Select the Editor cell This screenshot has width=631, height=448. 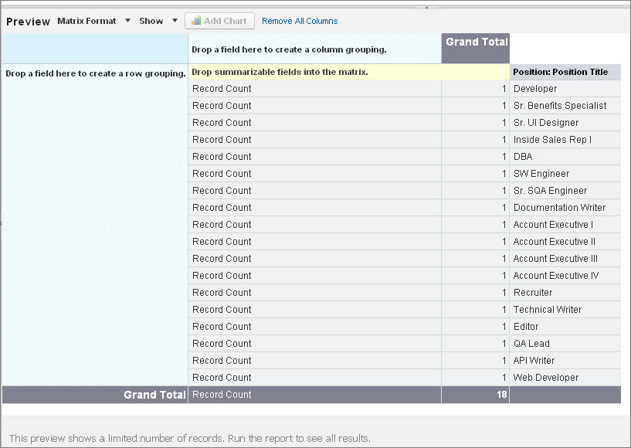click(565, 327)
